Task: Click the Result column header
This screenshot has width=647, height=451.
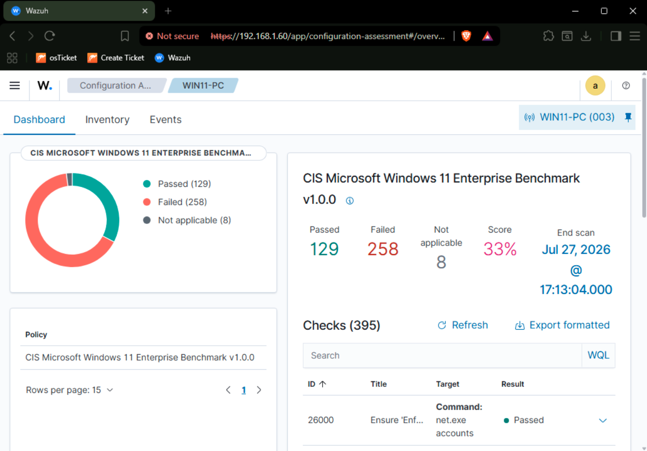Action: 513,384
